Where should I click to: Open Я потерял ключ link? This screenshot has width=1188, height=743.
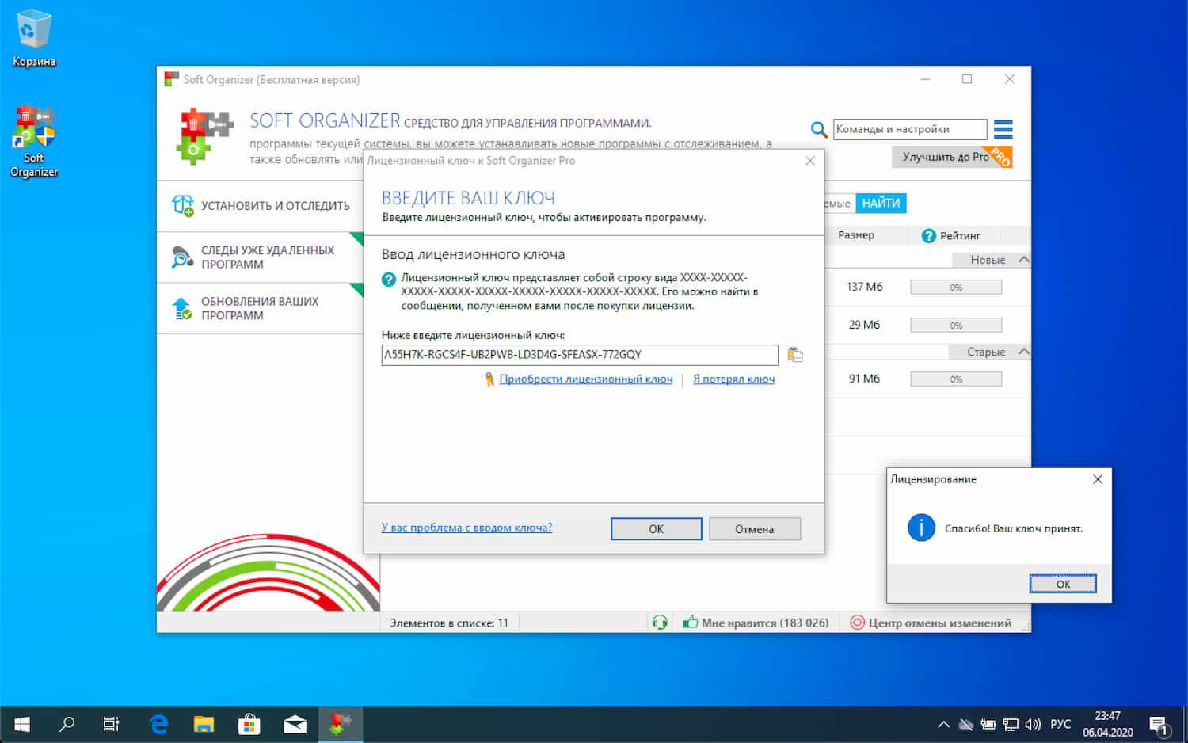[733, 379]
